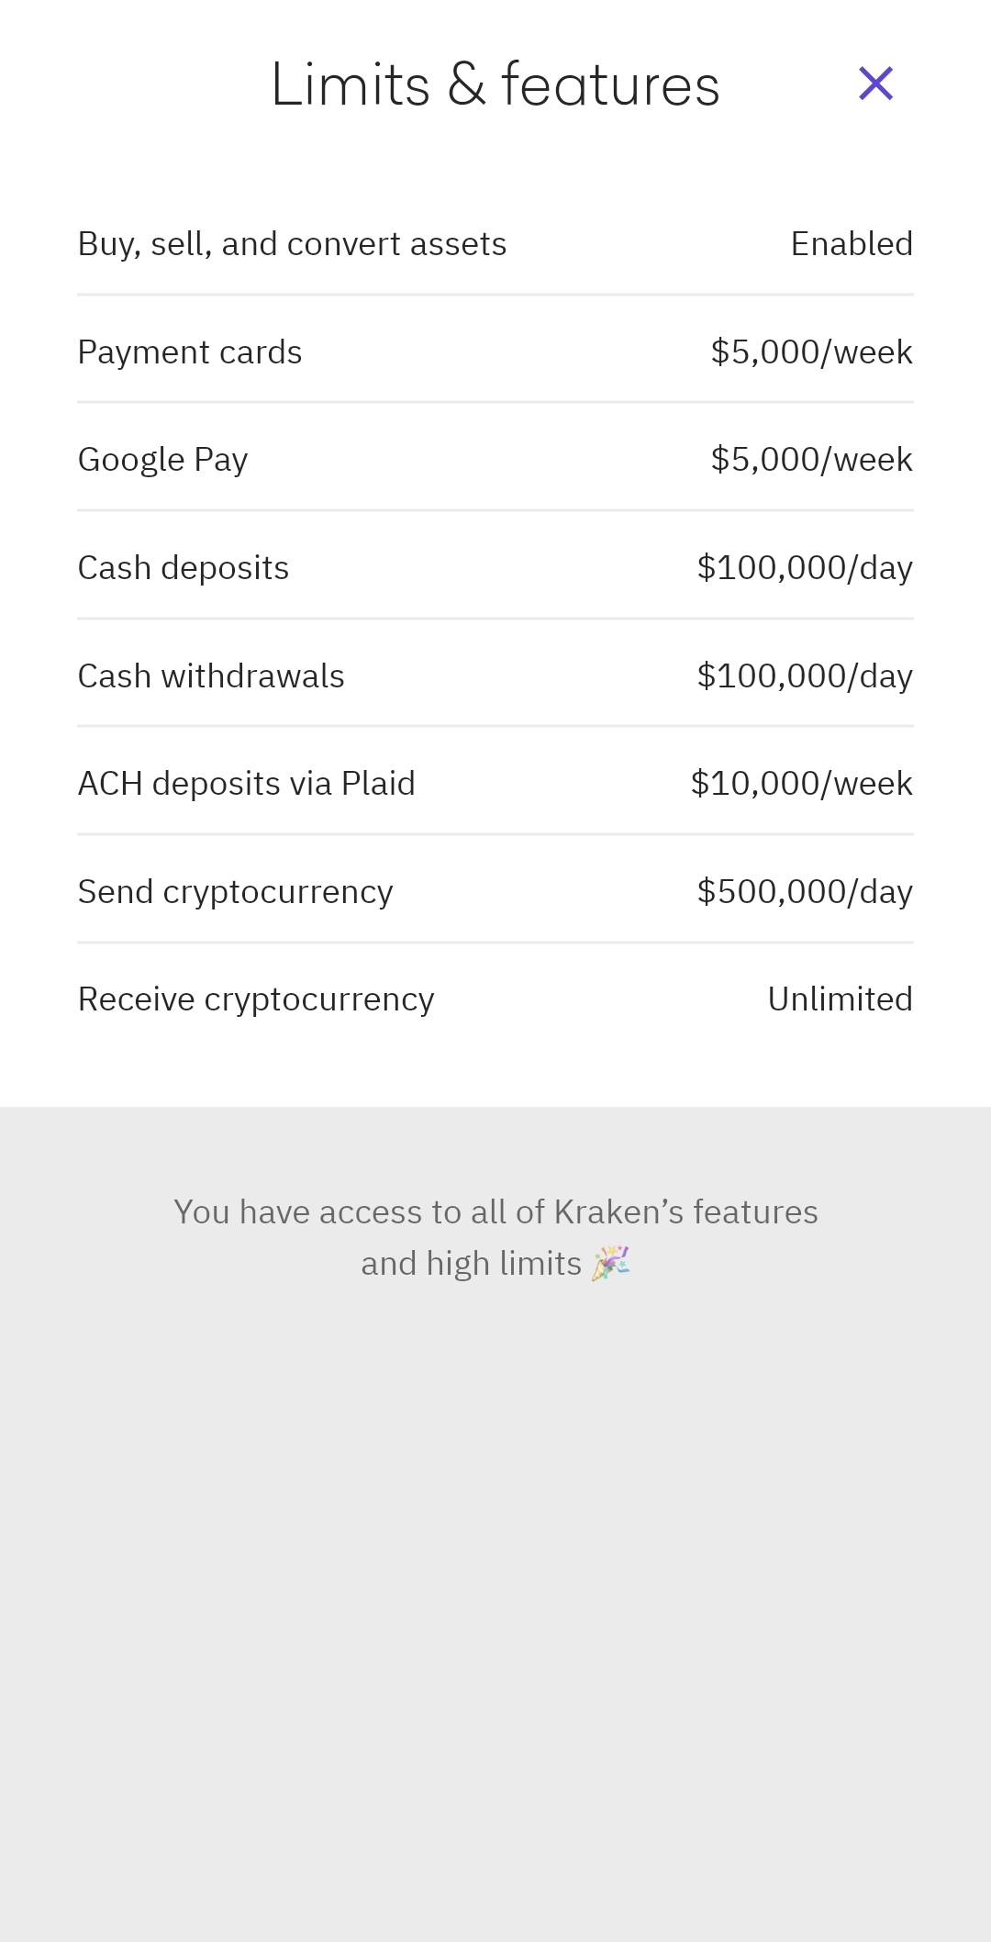Tap the $10,000/week ACH limit
Viewport: 991px width, 1942px height.
(x=801, y=784)
